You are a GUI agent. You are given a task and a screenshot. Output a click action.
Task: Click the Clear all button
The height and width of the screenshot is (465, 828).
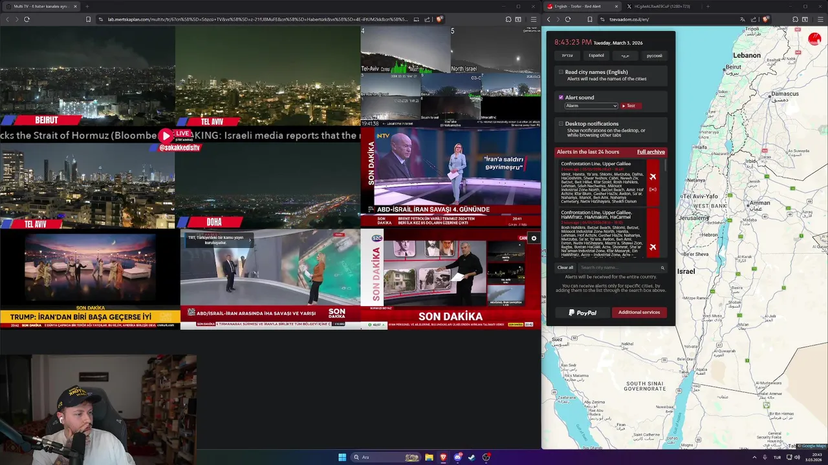565,267
